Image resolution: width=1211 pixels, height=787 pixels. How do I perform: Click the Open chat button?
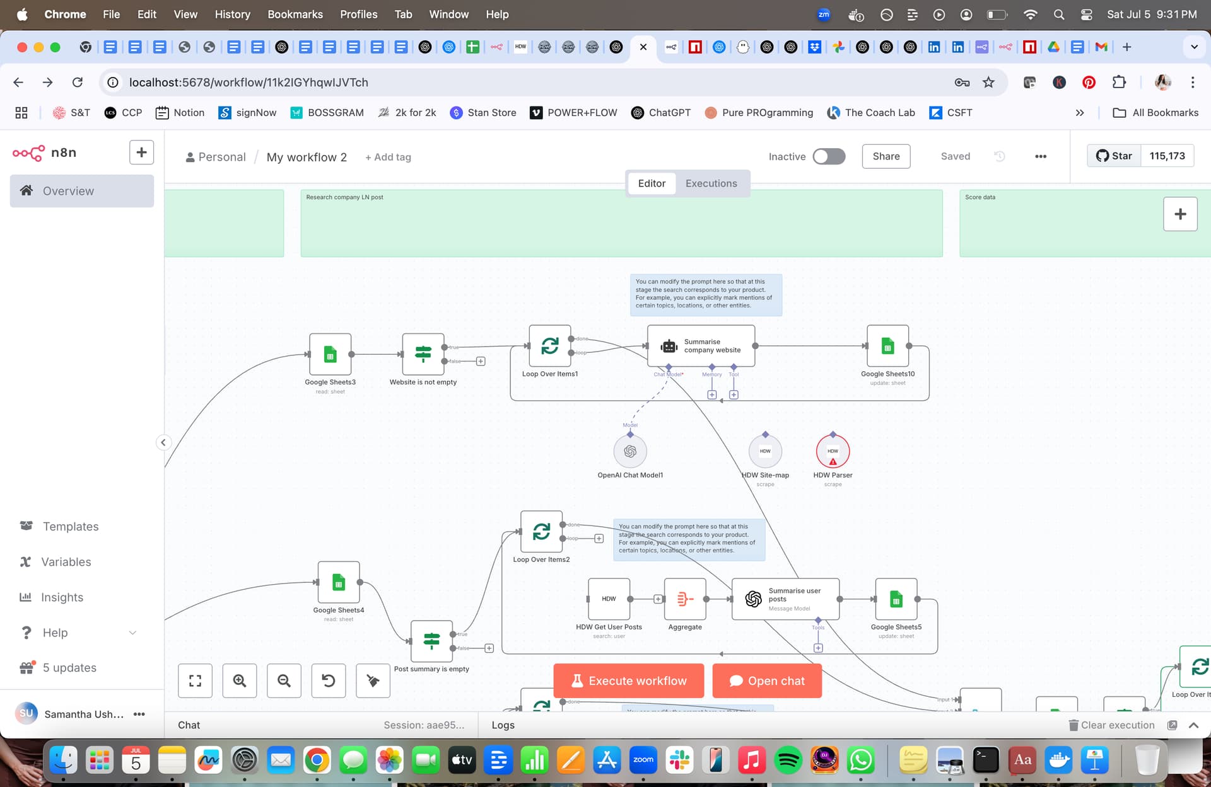767,681
